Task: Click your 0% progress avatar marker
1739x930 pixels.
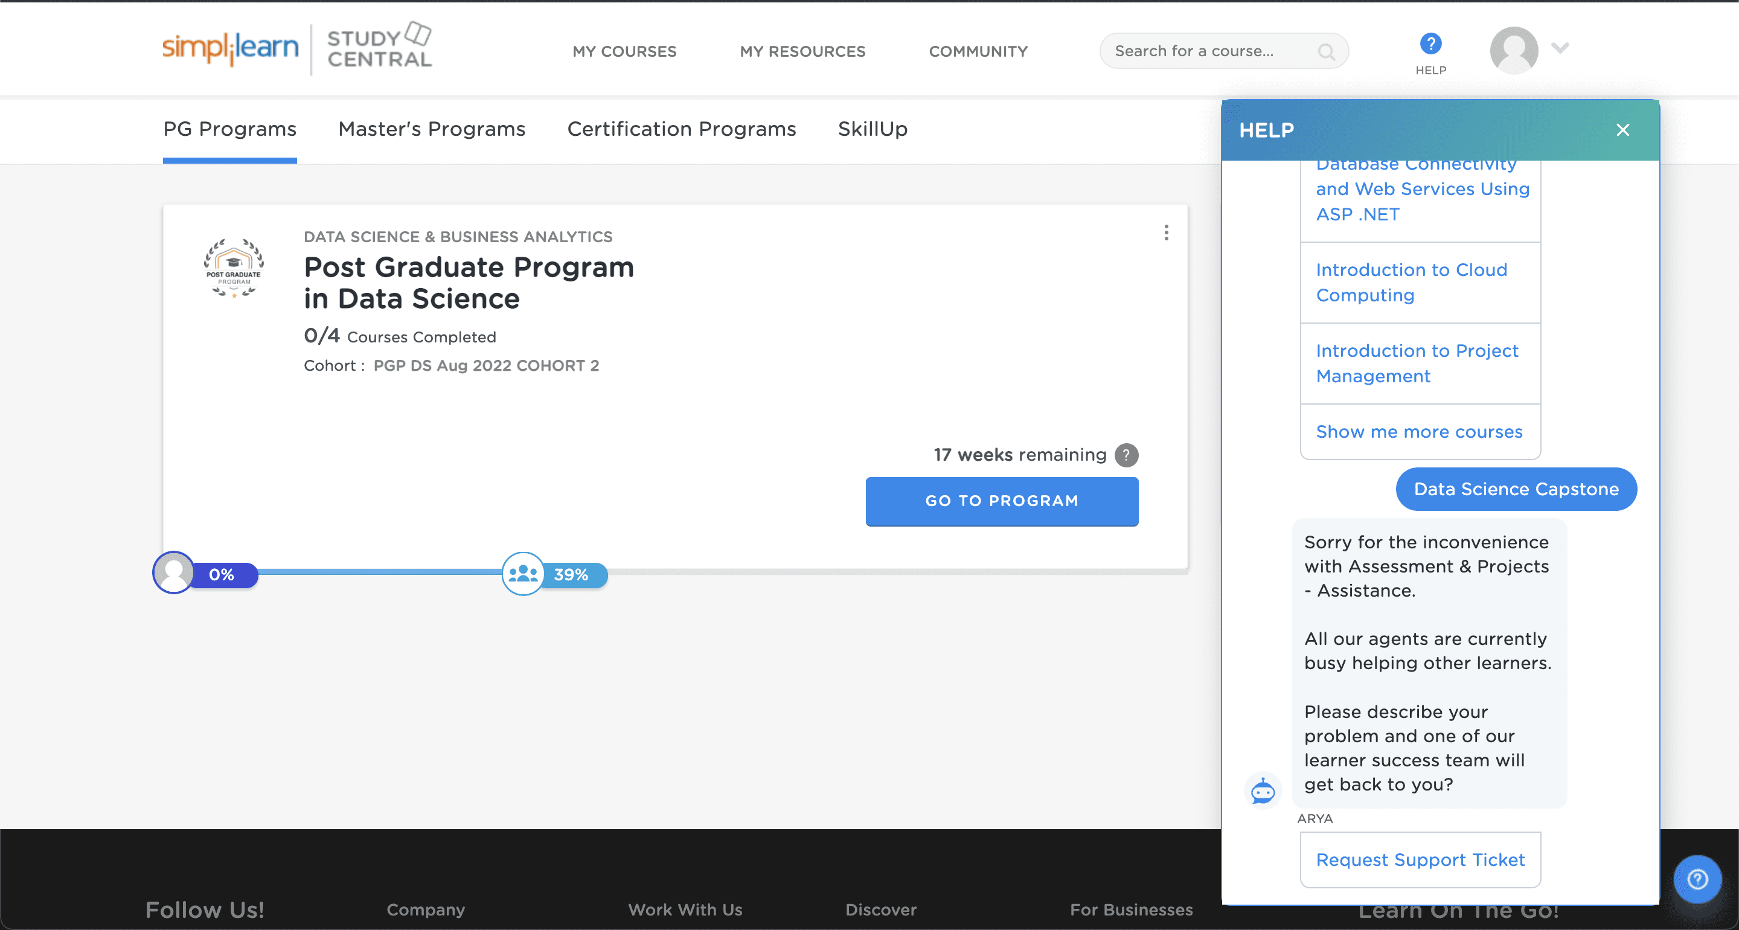Action: click(x=174, y=573)
